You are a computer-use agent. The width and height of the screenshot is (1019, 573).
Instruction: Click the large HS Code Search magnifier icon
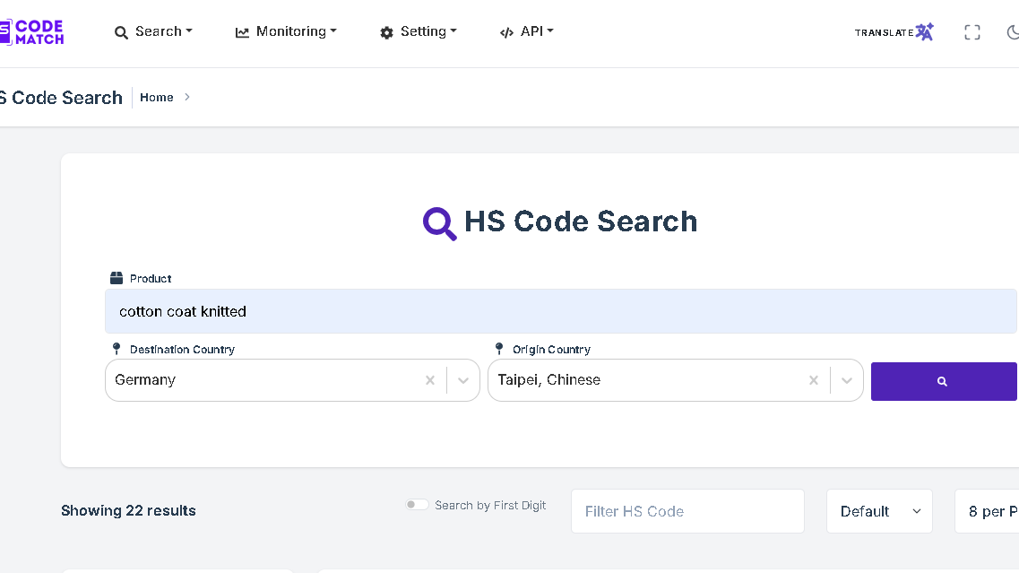[x=439, y=222]
